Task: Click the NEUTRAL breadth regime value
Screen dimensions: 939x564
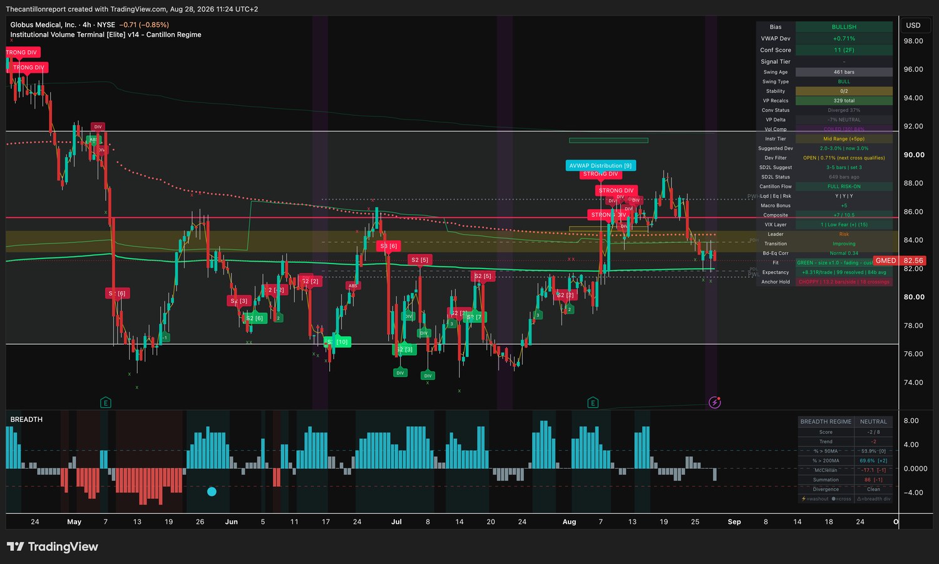Action: [873, 422]
